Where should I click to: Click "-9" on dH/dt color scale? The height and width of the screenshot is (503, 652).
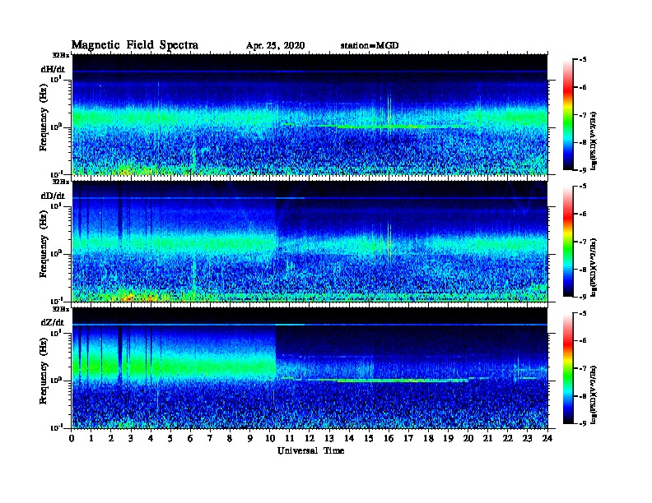click(584, 170)
